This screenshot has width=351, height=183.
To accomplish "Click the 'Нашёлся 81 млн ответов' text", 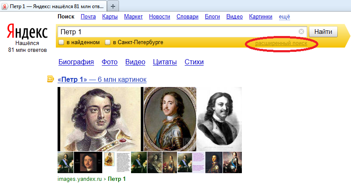I will point(27,47).
